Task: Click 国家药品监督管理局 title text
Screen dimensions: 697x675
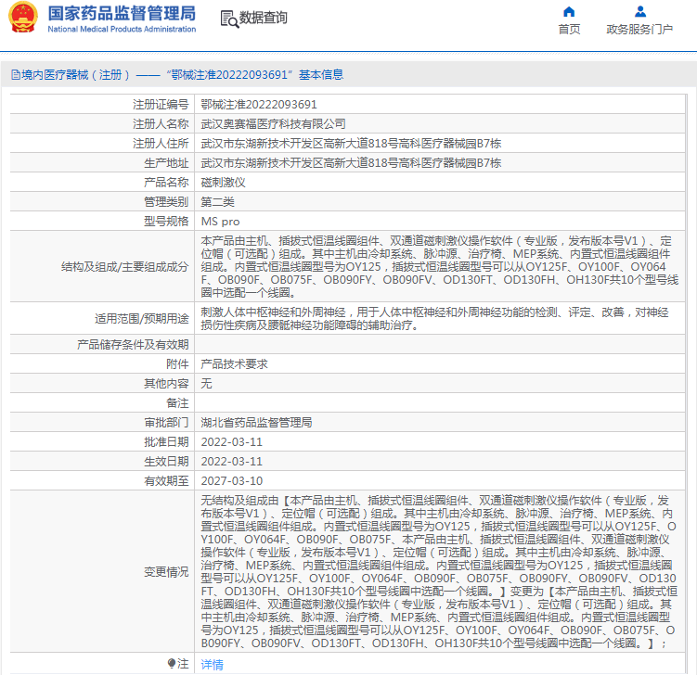Action: [x=122, y=13]
